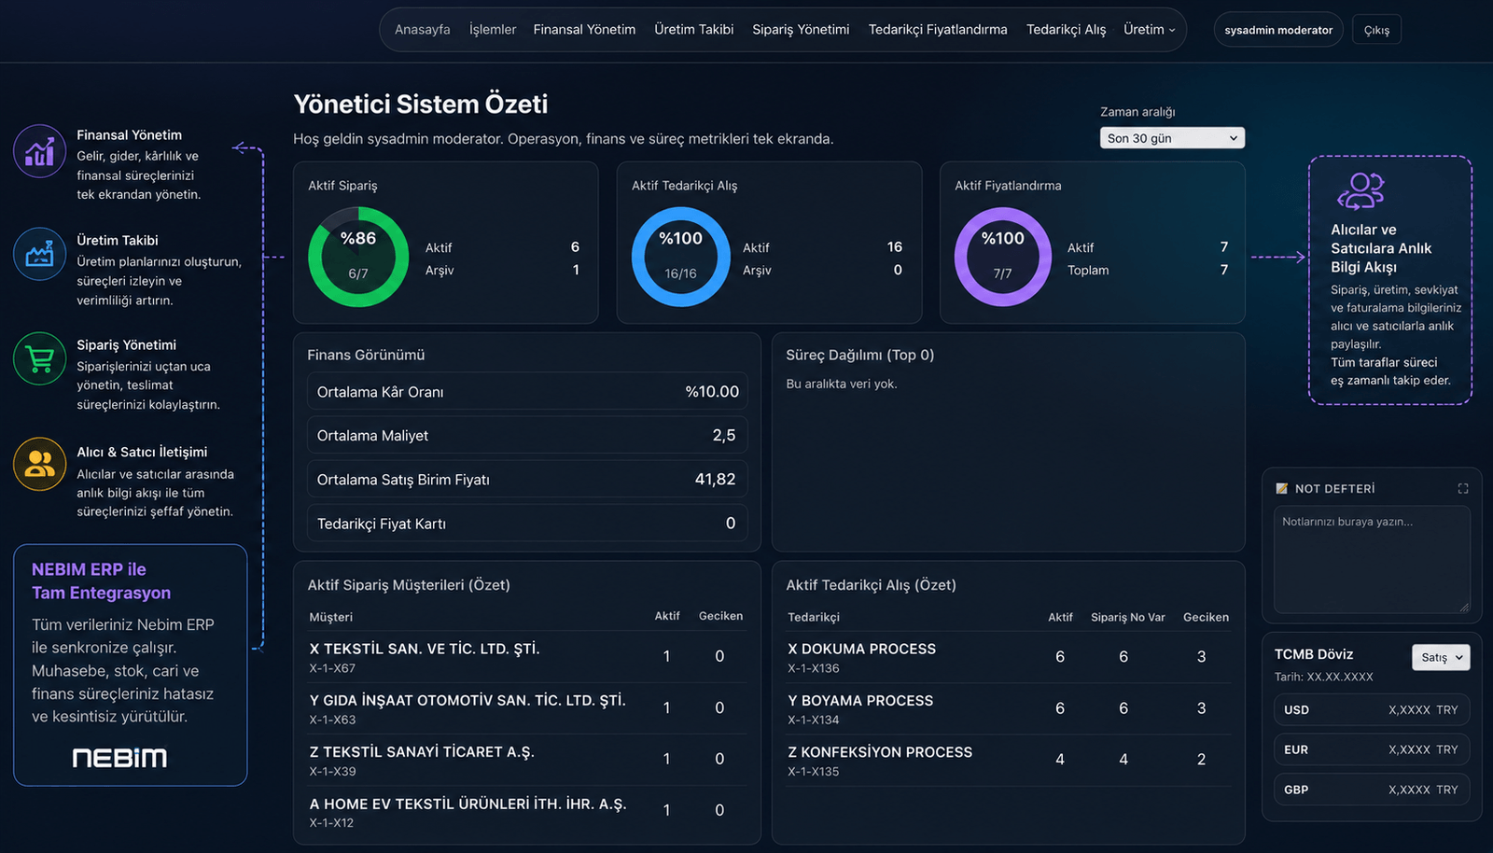Open the Finansal Yönetim menu item
The width and height of the screenshot is (1493, 853).
[584, 30]
